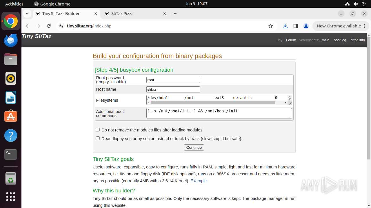Open the main screenshot link
This screenshot has width=371, height=208.
(325, 40)
